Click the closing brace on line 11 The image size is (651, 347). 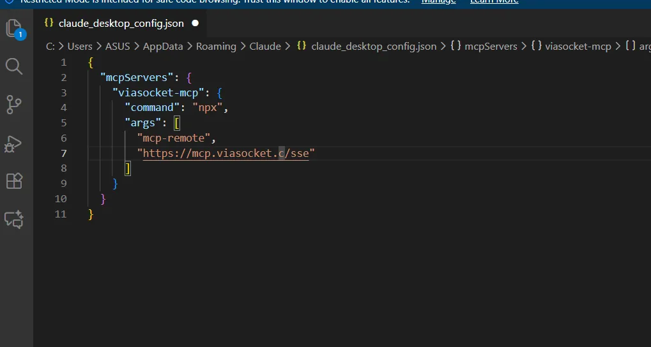(x=91, y=214)
